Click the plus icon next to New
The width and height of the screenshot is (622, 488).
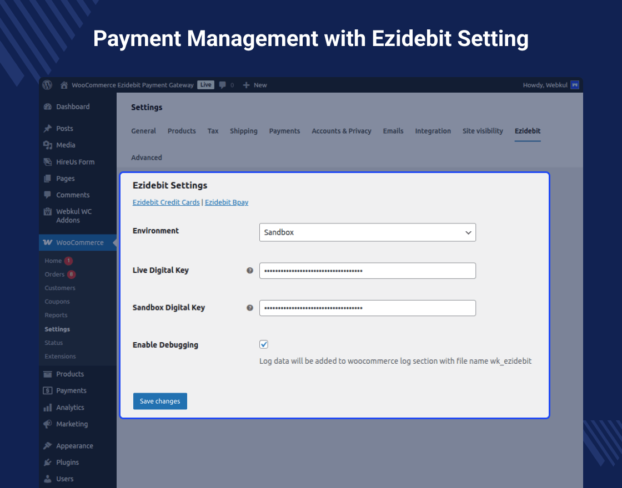click(x=246, y=85)
